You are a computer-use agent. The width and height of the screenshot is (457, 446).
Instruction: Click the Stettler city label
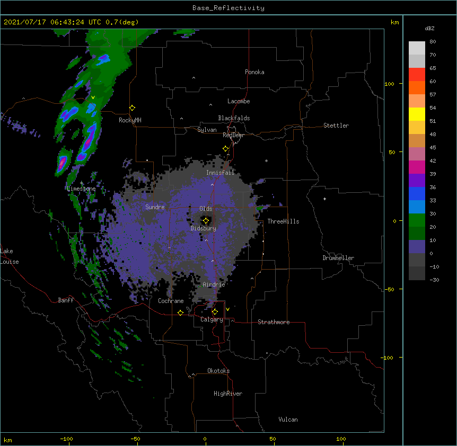pos(336,126)
